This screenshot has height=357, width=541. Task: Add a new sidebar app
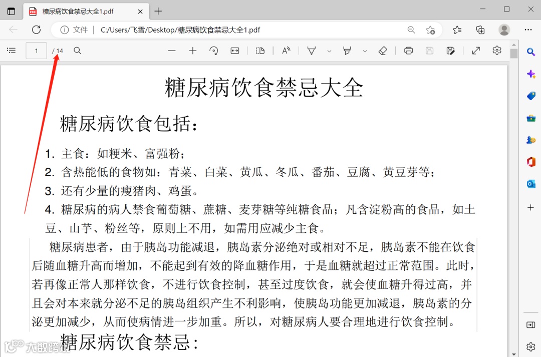click(530, 207)
